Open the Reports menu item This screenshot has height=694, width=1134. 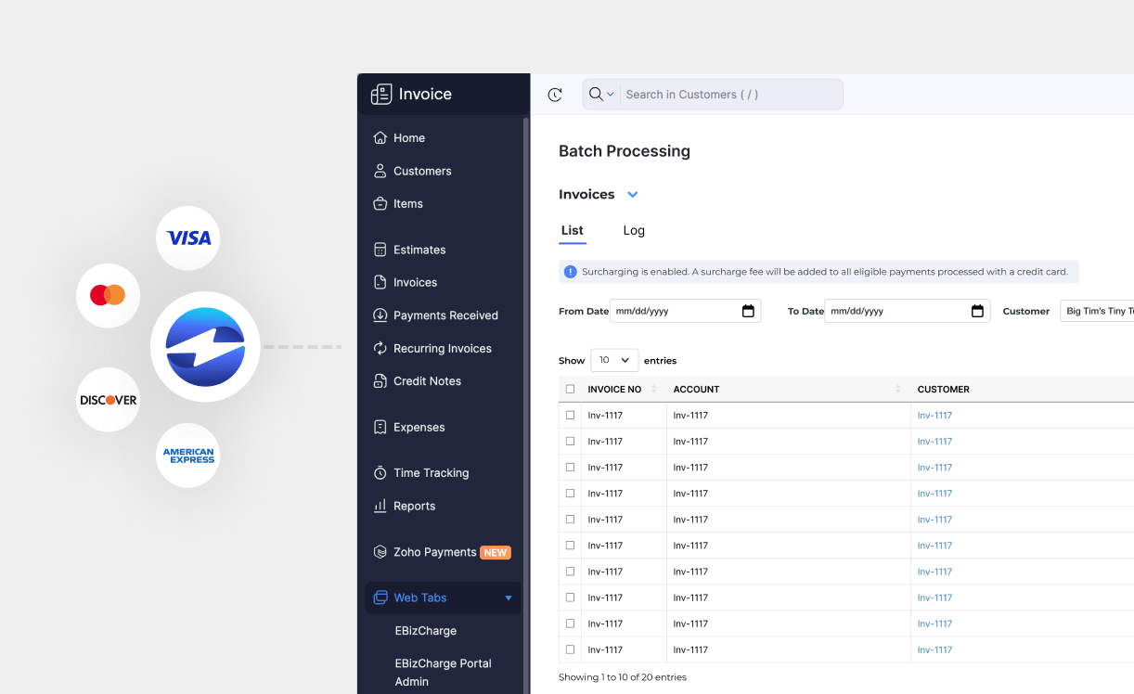[x=414, y=506]
